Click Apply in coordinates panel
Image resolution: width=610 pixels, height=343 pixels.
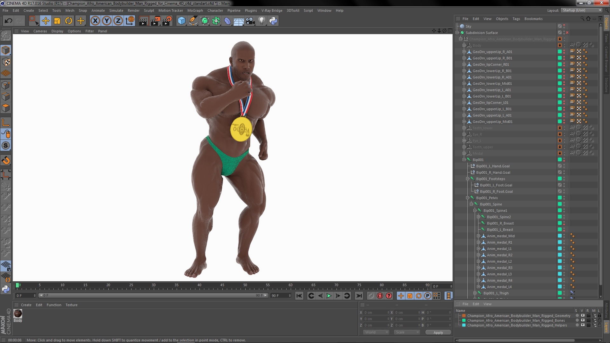[438, 332]
